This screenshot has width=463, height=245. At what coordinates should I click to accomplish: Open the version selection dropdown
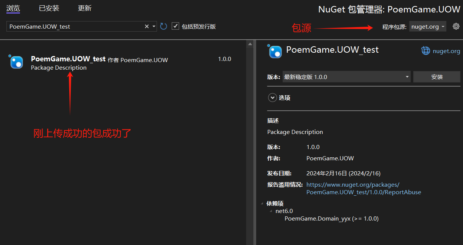click(346, 77)
